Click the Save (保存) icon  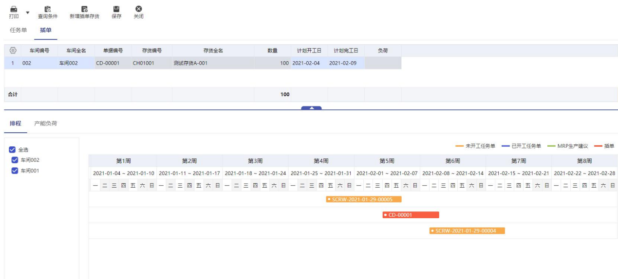point(116,9)
